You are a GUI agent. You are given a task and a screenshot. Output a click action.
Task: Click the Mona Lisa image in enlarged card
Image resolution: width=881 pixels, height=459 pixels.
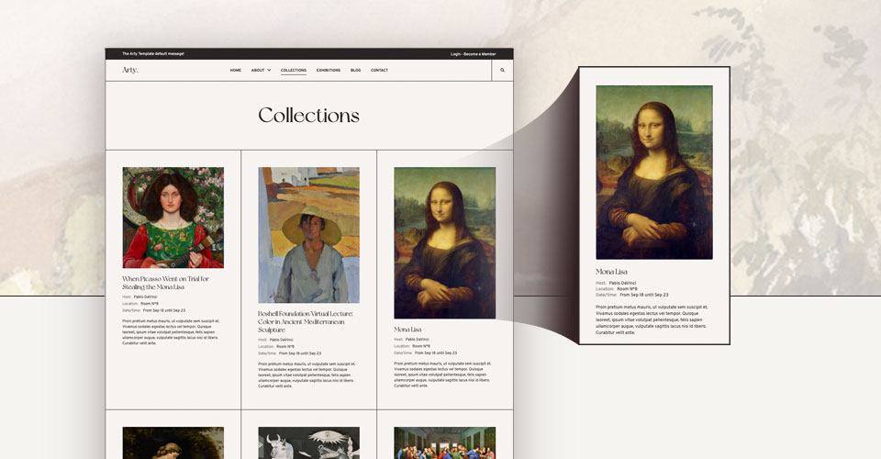click(654, 172)
